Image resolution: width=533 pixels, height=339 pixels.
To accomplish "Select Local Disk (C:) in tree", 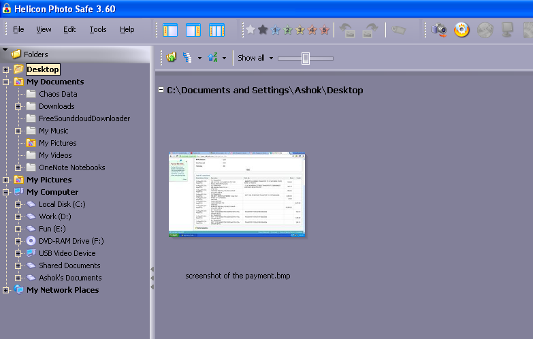I will 61,204.
